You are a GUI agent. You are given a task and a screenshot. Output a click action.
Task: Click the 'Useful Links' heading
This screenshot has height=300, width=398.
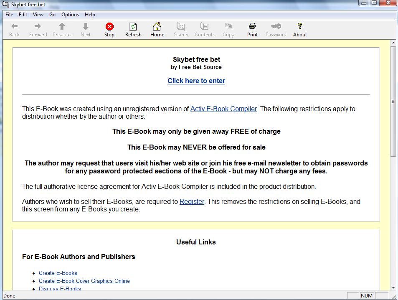[x=196, y=242]
